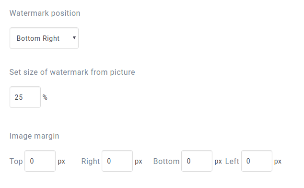The image size is (304, 188).
Task: Click the 'Right' margin label
Action: click(91, 161)
